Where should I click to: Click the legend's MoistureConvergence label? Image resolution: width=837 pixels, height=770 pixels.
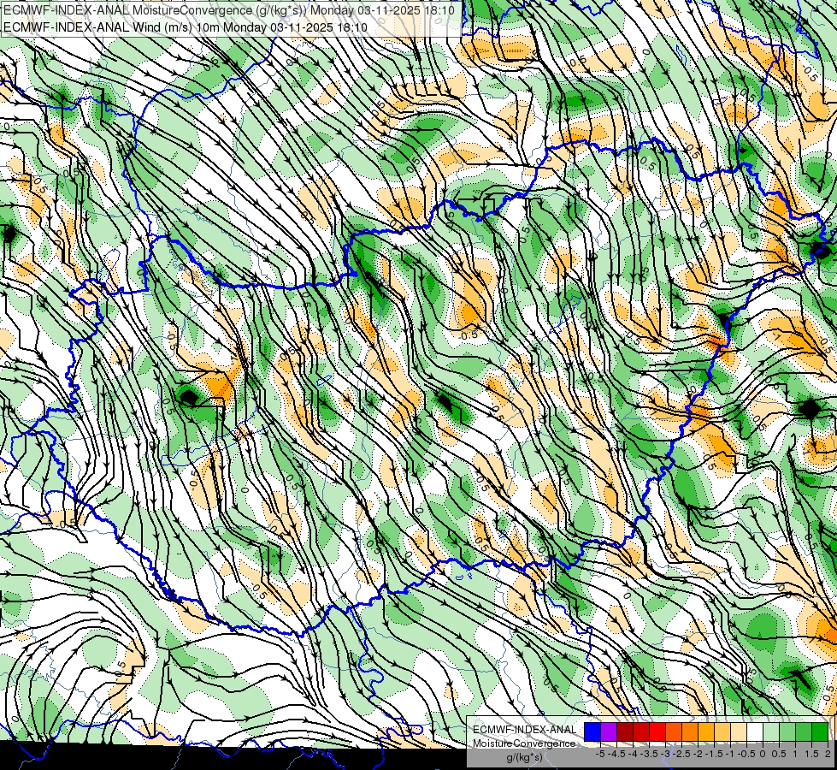tap(524, 743)
